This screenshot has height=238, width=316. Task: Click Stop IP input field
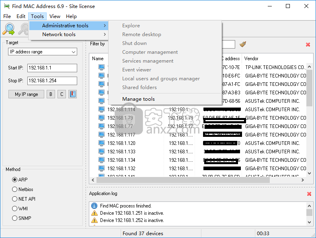tap(52, 81)
